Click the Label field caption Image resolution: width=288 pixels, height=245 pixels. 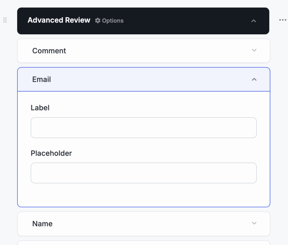click(40, 108)
